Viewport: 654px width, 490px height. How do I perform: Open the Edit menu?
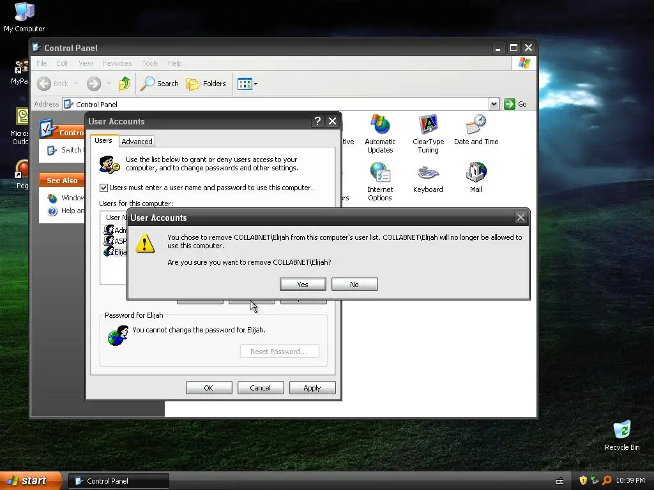pyautogui.click(x=63, y=63)
